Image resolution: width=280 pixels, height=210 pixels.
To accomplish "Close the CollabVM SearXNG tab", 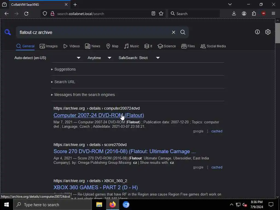I will [66, 4].
